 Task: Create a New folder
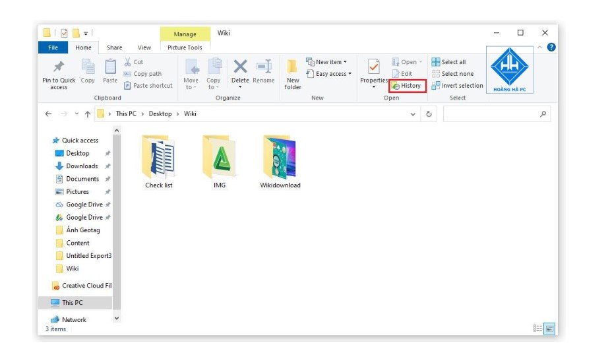[293, 75]
